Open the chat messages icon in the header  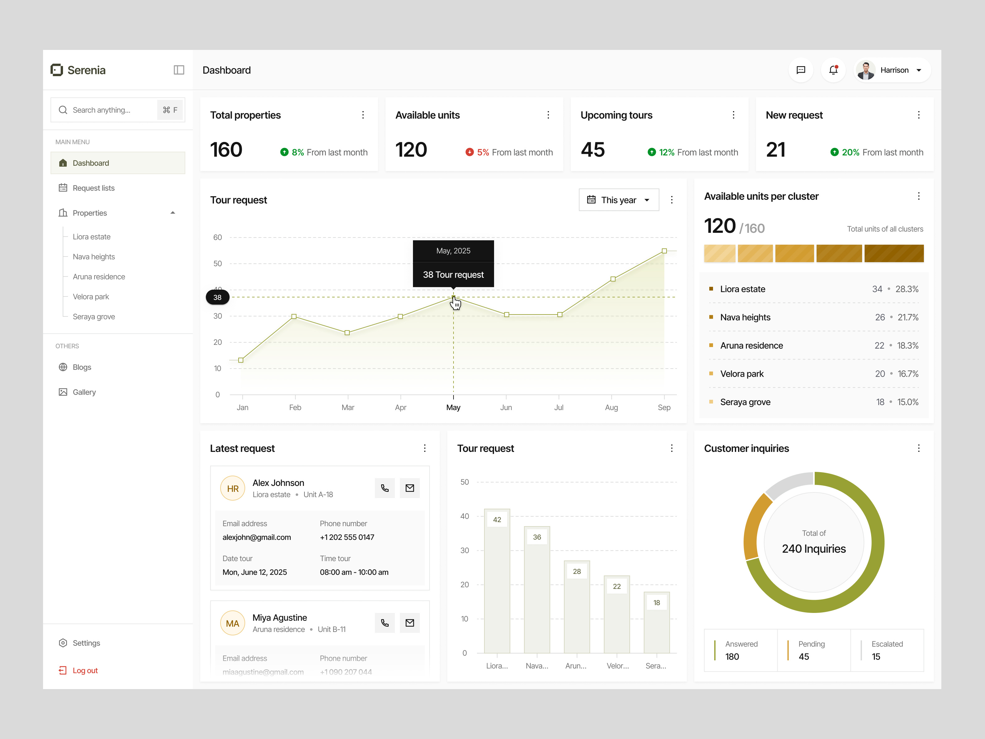tap(801, 70)
